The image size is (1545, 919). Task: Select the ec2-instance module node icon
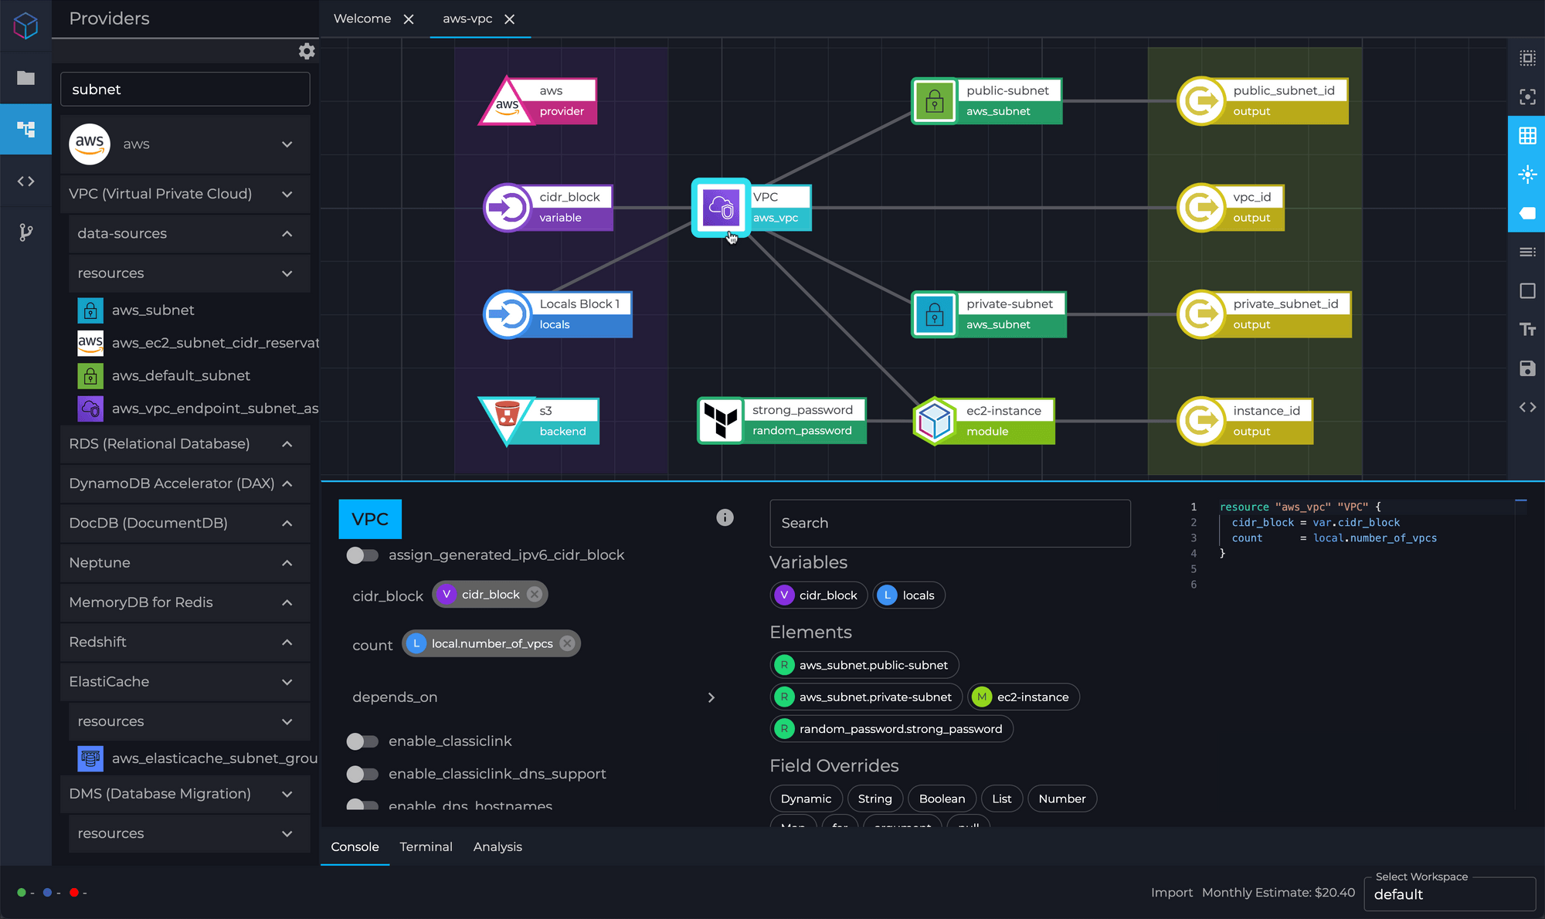pyautogui.click(x=935, y=421)
